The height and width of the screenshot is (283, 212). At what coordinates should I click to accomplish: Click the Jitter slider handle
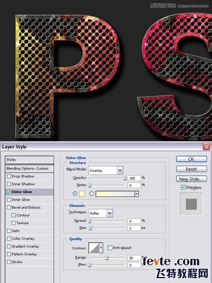[x=89, y=265]
